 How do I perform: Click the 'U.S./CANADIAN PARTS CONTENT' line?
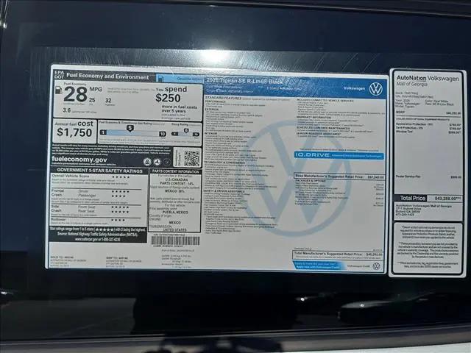tap(177, 182)
